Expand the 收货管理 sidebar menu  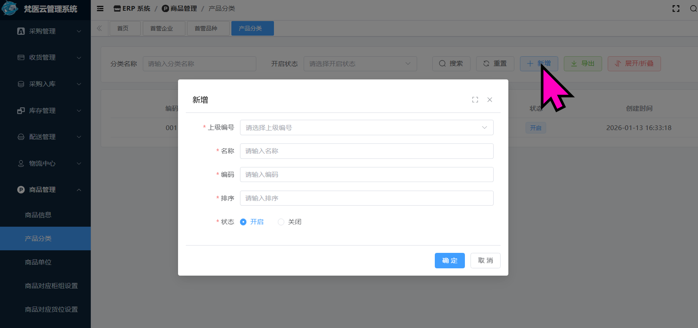(x=79, y=58)
